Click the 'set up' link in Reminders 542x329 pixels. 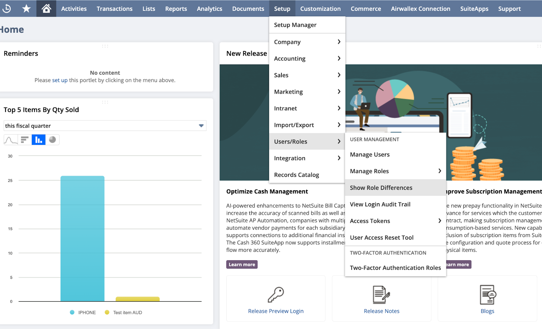point(60,80)
